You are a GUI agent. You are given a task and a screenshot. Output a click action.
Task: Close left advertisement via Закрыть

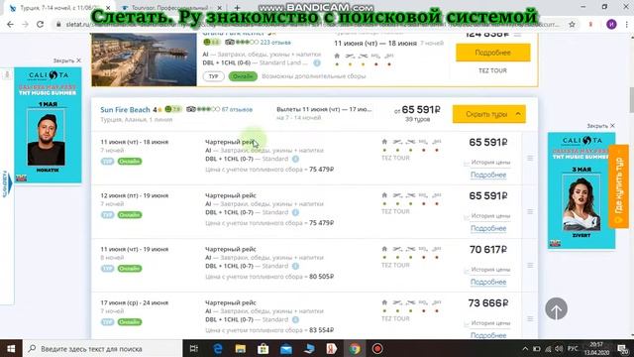tap(67, 60)
